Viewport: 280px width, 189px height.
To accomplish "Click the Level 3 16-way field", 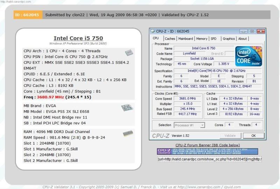I will [x=254, y=114].
